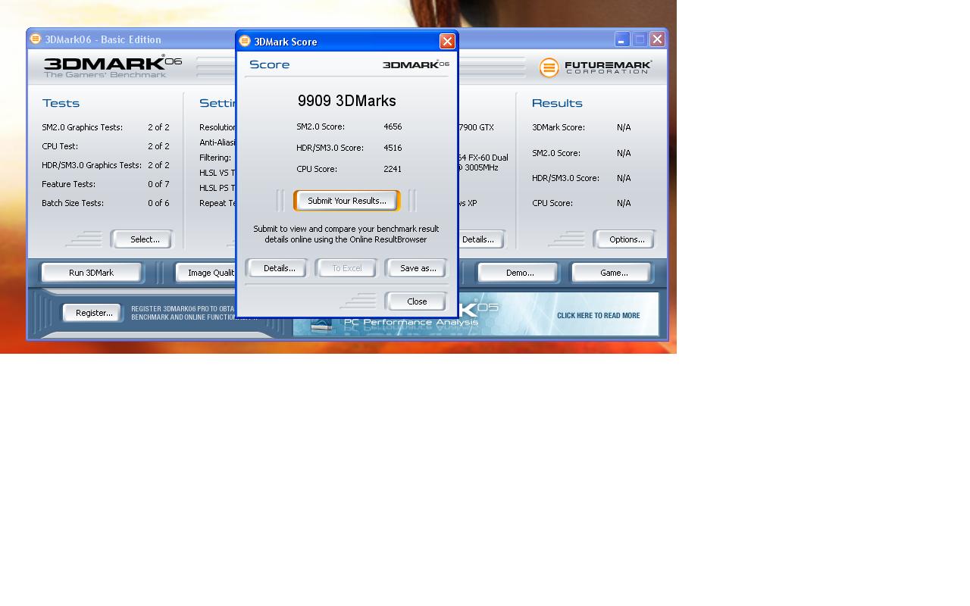The image size is (970, 606).
Task: Click the 3DMark06 logo in score dialog
Action: pyautogui.click(x=415, y=64)
